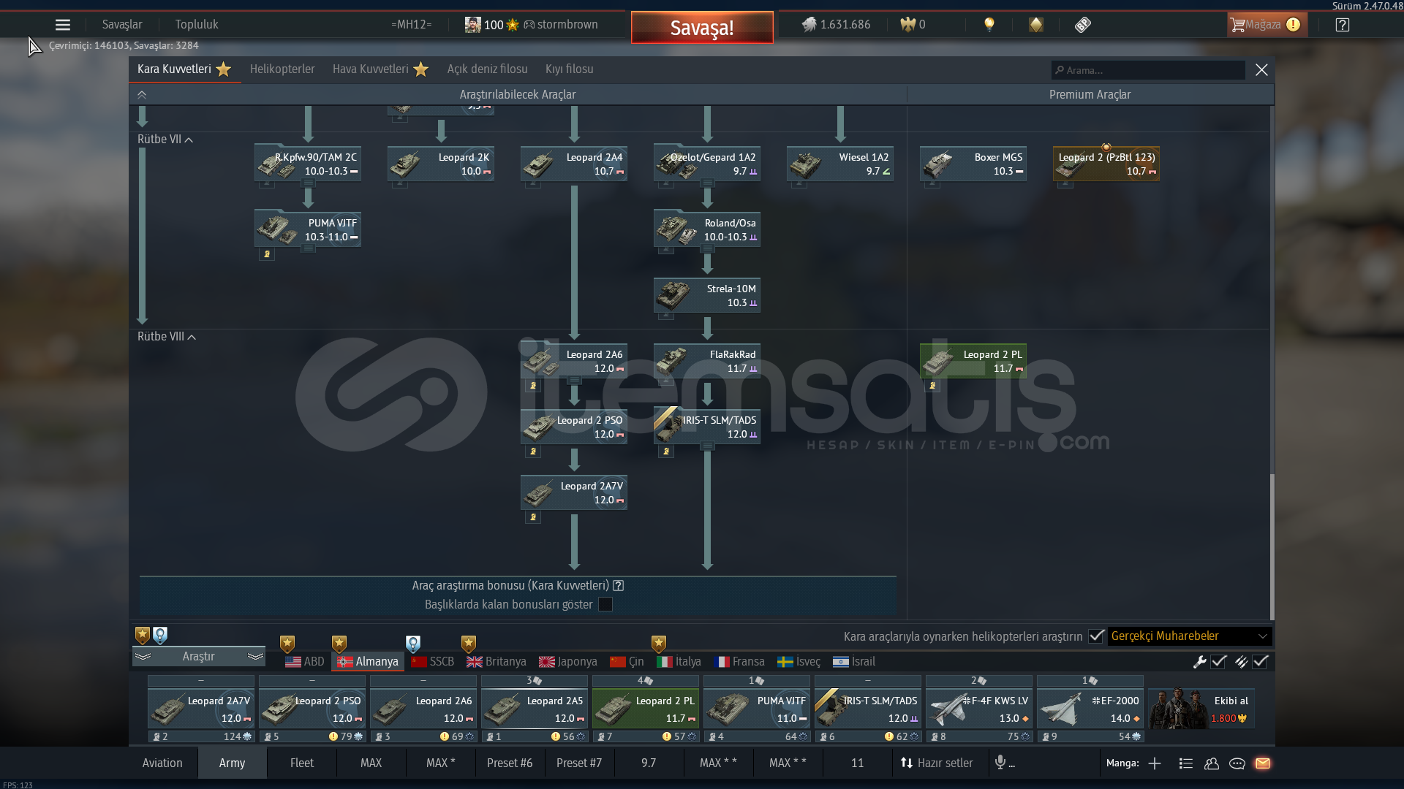The width and height of the screenshot is (1404, 789).
Task: Click the Savaşa! battle button
Action: pyautogui.click(x=702, y=28)
